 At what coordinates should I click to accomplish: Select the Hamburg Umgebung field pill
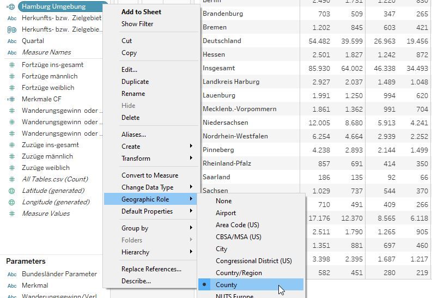pos(59,7)
